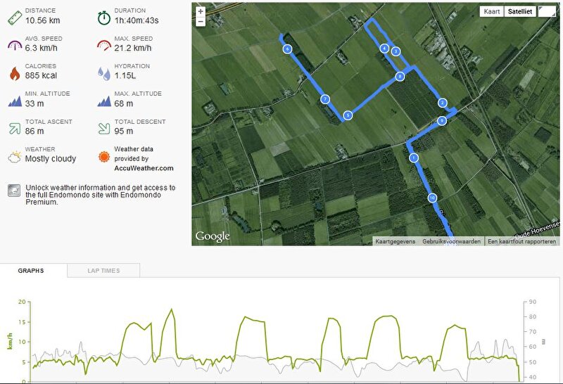Click the flame calories icon
This screenshot has width=563, height=384.
coord(15,73)
